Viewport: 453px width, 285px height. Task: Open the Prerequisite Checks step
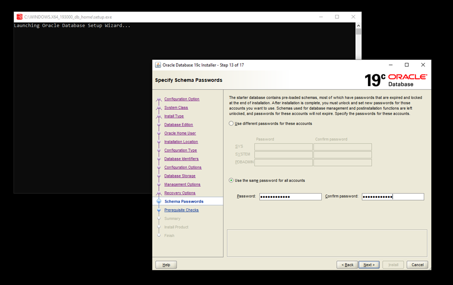(181, 210)
